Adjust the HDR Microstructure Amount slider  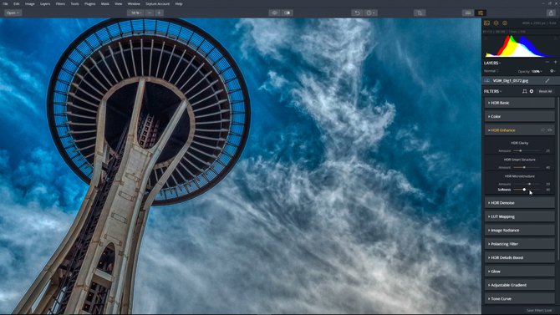(527, 184)
